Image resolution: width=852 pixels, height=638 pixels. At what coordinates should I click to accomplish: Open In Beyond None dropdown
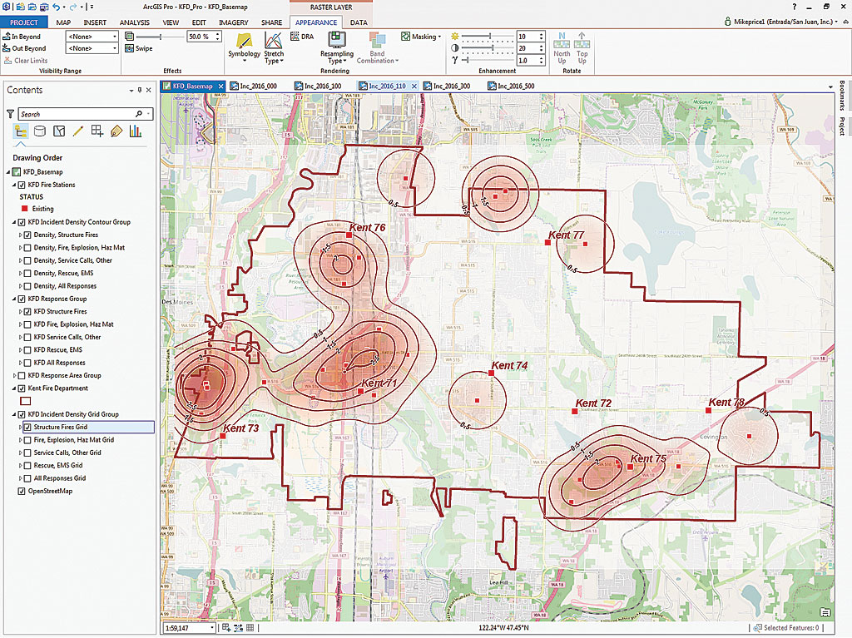pyautogui.click(x=92, y=37)
